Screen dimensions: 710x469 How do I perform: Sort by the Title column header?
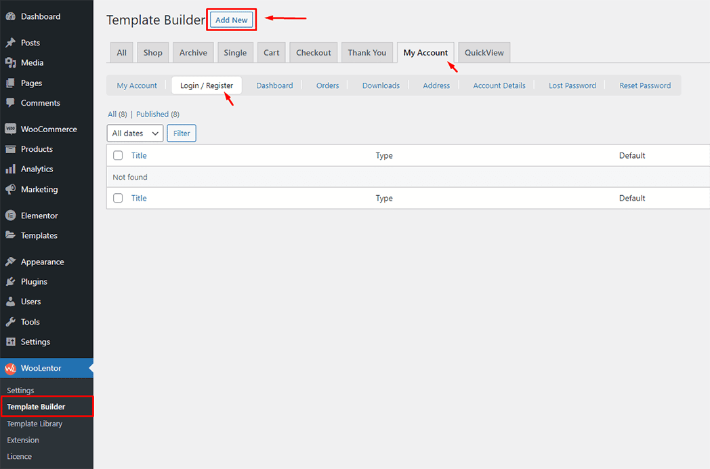[139, 155]
